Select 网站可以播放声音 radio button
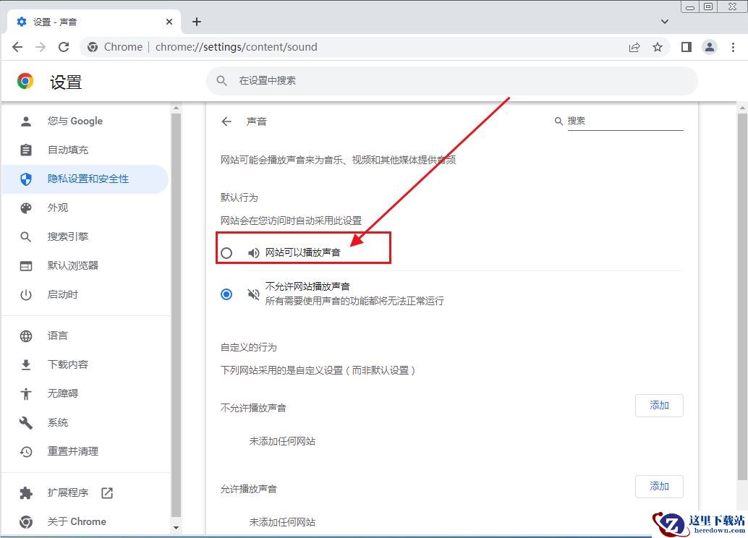The height and width of the screenshot is (538, 748). click(227, 253)
